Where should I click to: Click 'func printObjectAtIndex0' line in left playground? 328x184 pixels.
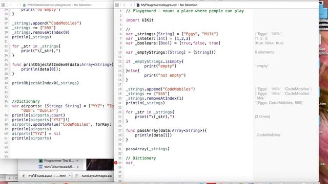coord(63,64)
